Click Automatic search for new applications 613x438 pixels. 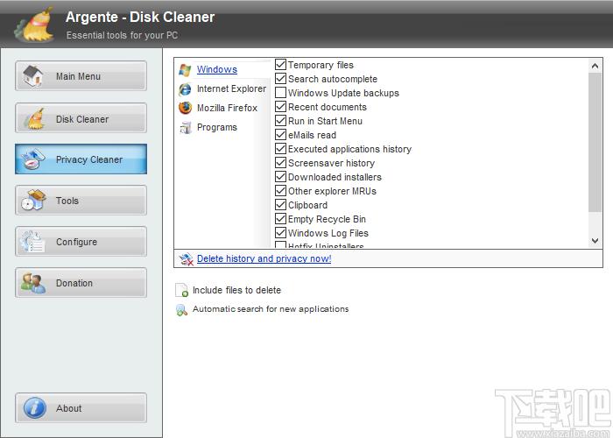[x=271, y=309]
